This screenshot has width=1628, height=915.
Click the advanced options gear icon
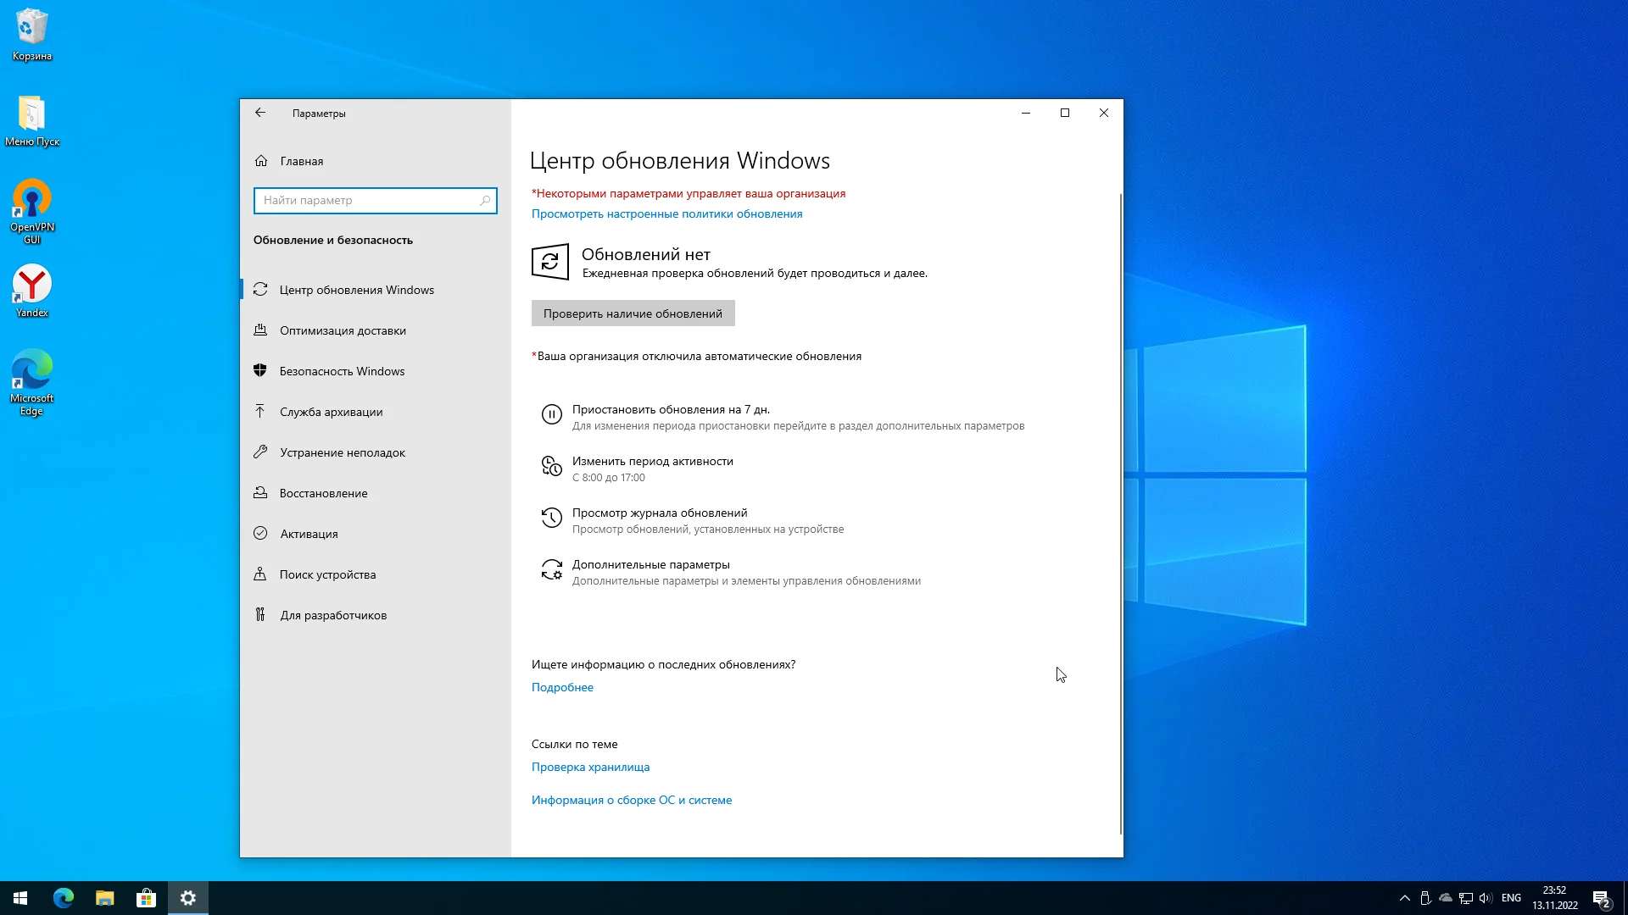click(551, 569)
